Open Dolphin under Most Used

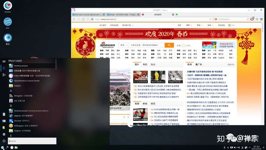tap(32, 86)
